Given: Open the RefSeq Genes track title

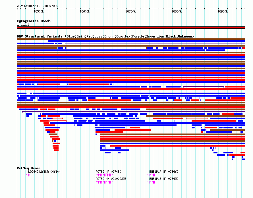Looking at the screenshot, I should click(29, 168).
